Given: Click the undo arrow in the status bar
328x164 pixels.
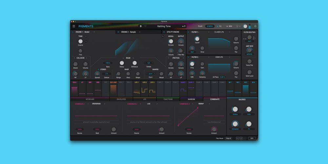Looking at the screenshot, I should pyautogui.click(x=237, y=138).
